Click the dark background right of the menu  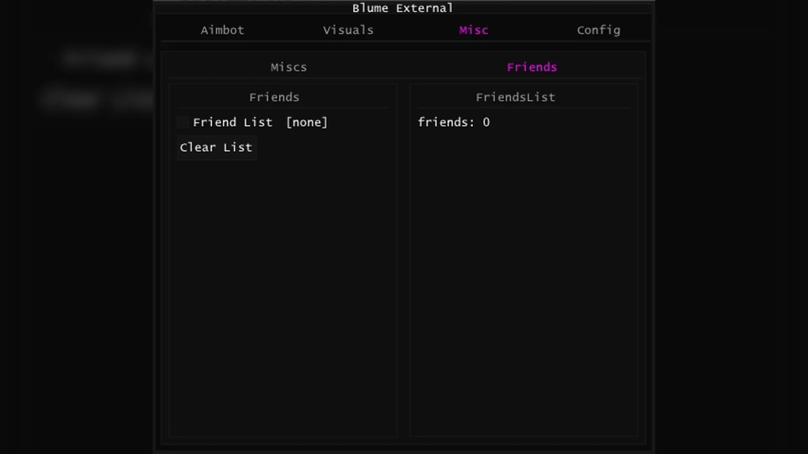[x=732, y=227]
